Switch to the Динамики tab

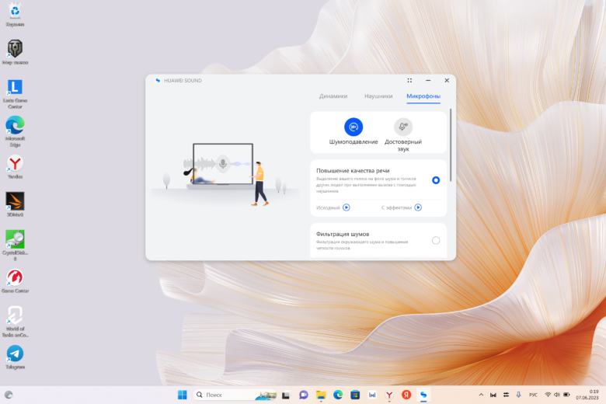click(x=333, y=96)
